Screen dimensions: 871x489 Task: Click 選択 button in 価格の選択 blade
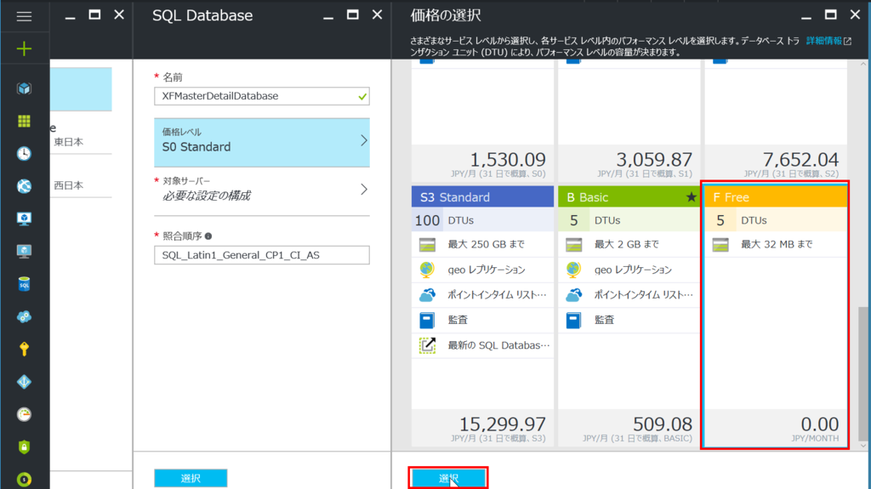pyautogui.click(x=448, y=478)
